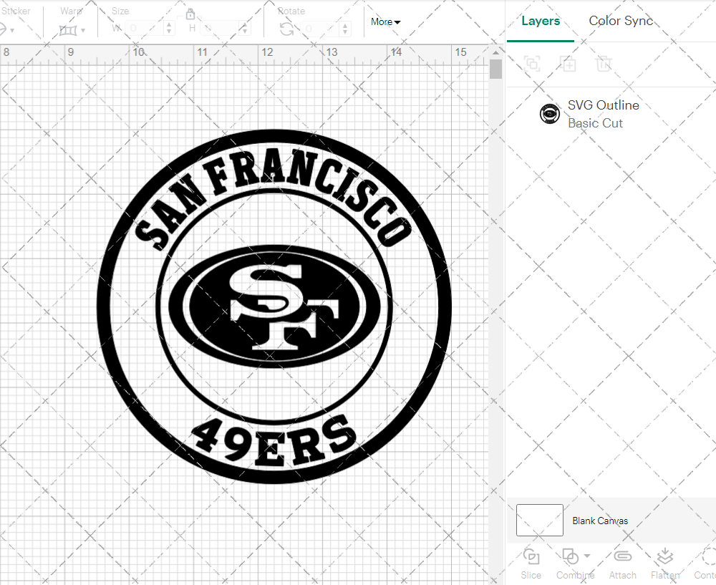Click the Basic Cut label on the layer
The width and height of the screenshot is (716, 585).
595,123
